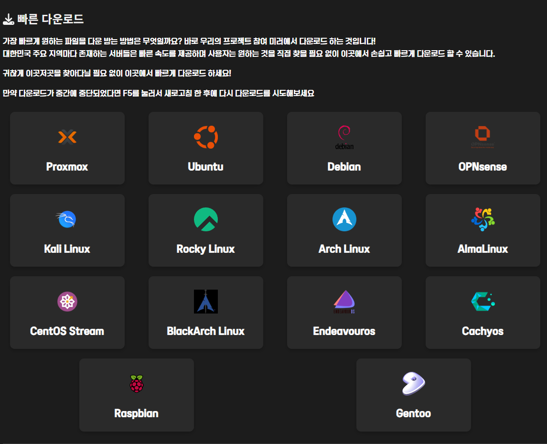
Task: Open the Gentoo label
Action: coord(413,413)
